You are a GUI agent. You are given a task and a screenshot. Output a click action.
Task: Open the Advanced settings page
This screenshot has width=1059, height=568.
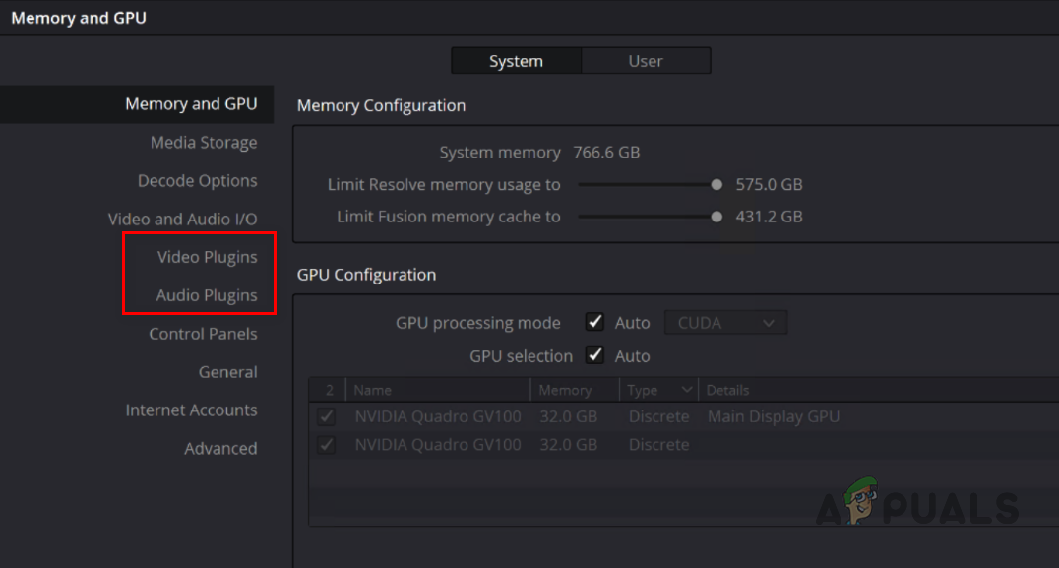(220, 448)
